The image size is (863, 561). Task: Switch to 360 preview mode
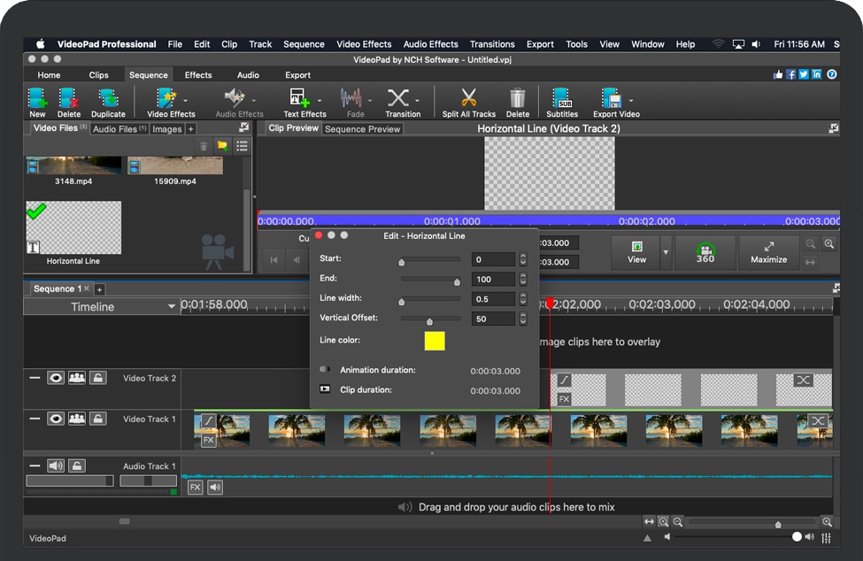click(x=704, y=252)
